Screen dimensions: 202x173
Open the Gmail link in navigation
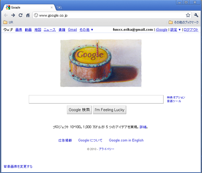(72, 30)
